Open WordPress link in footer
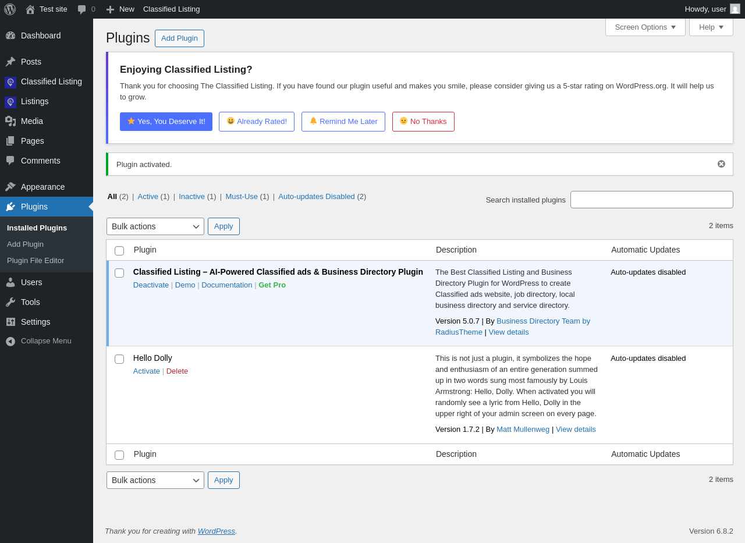Image resolution: width=745 pixels, height=543 pixels. click(217, 531)
